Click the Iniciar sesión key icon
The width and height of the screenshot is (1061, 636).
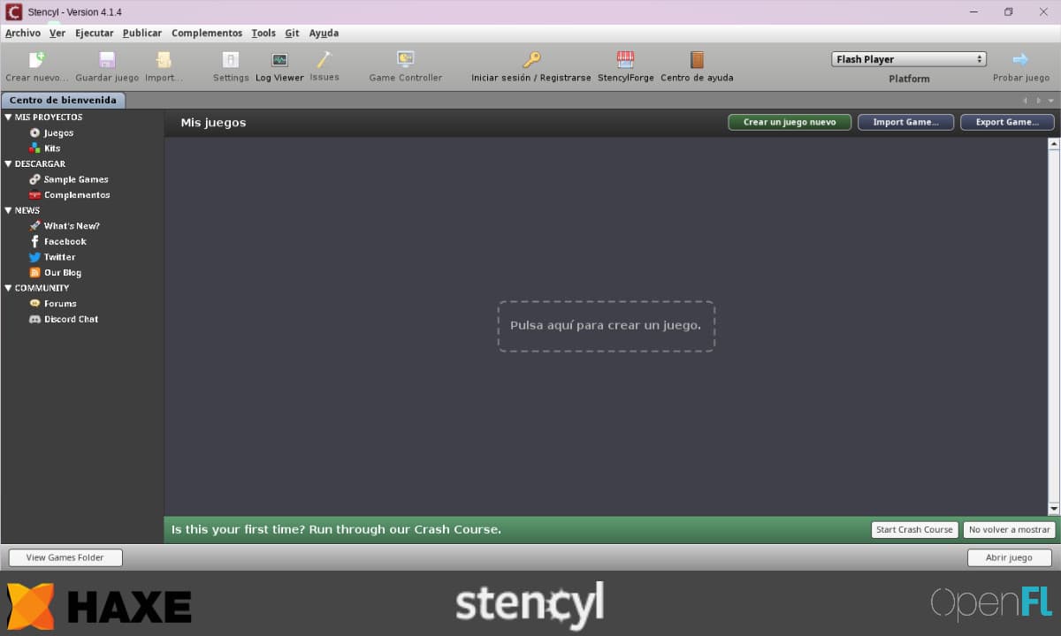point(530,60)
